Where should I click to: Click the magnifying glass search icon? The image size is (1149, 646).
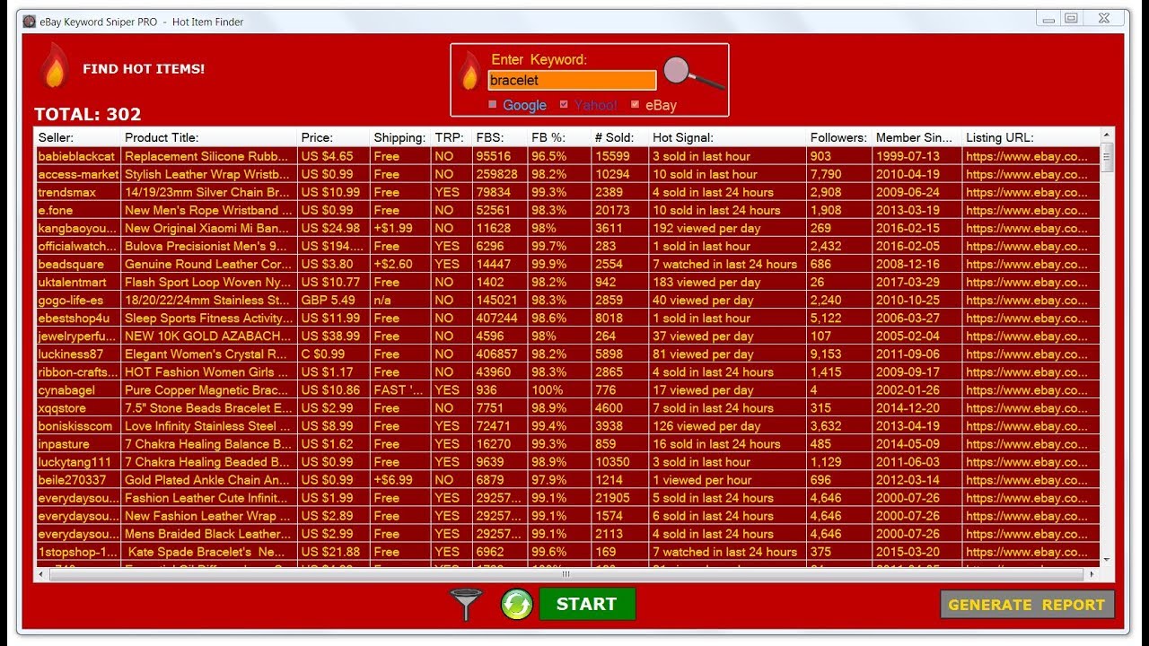(693, 73)
